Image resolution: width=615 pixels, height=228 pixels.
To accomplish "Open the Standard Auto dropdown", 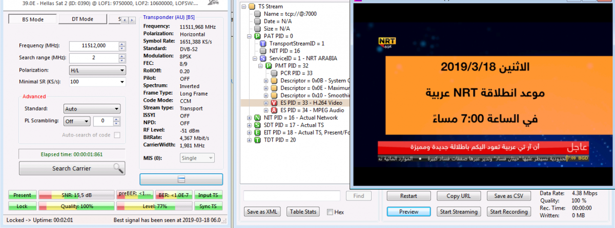I will tap(92, 109).
